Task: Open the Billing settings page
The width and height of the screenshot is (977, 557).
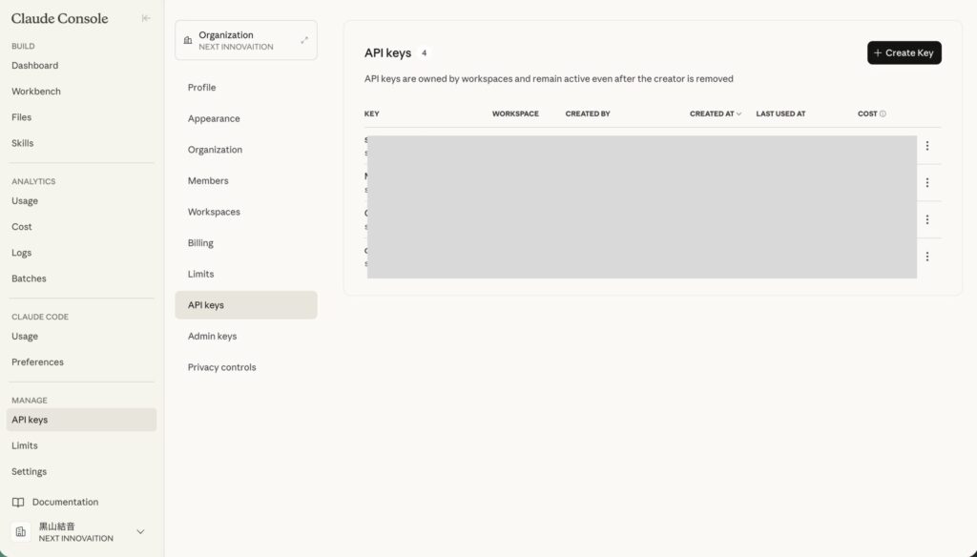Action: (200, 243)
